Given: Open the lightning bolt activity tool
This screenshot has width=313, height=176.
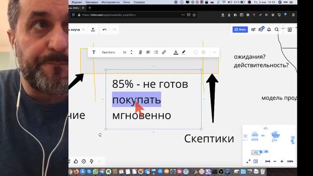Looking at the screenshot, I should (91, 161).
